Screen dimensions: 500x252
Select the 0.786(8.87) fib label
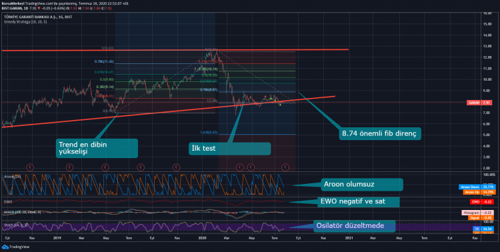click(209, 90)
